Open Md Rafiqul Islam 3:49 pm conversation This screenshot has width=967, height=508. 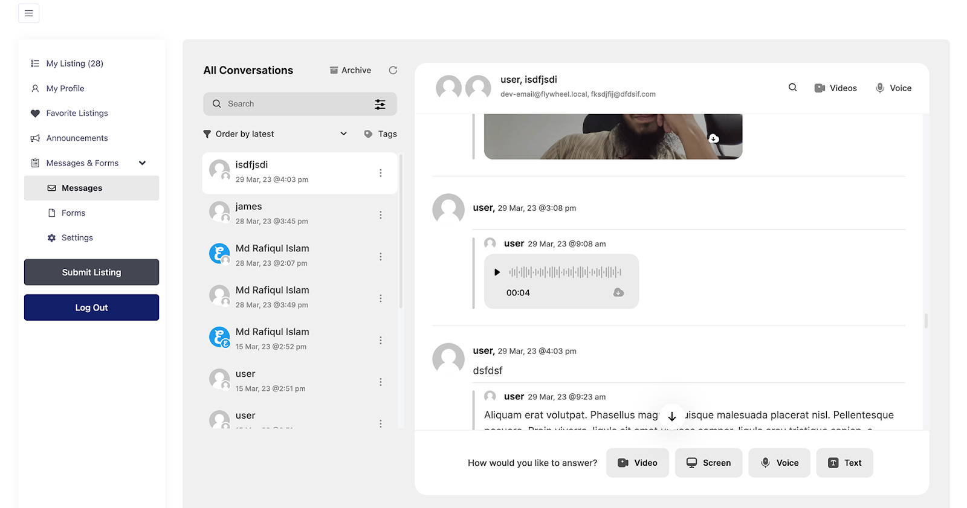[x=300, y=298]
